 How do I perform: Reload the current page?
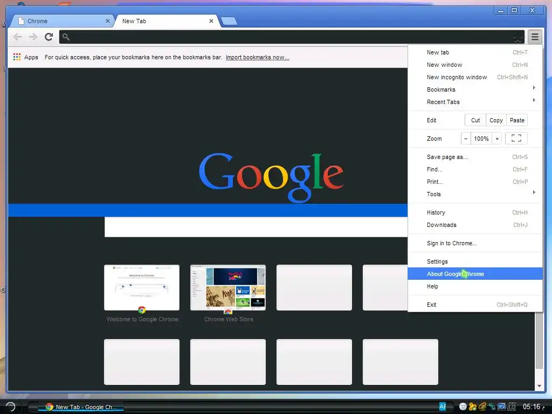click(x=49, y=37)
